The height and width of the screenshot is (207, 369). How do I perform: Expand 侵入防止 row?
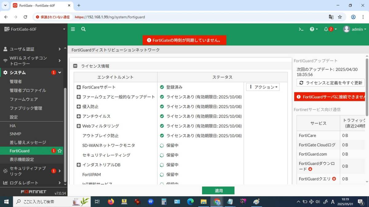pyautogui.click(x=79, y=106)
